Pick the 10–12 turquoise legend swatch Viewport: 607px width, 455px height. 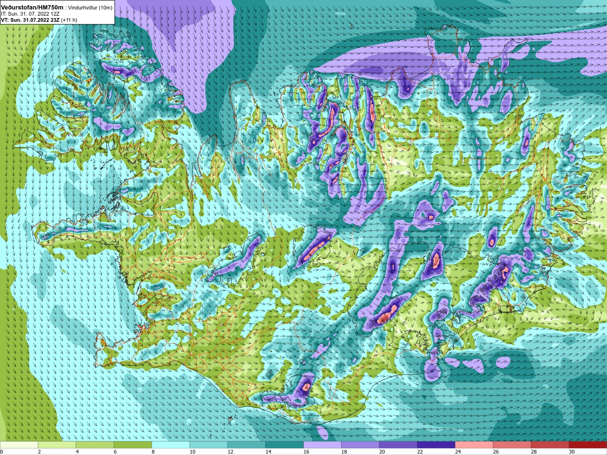pyautogui.click(x=209, y=445)
